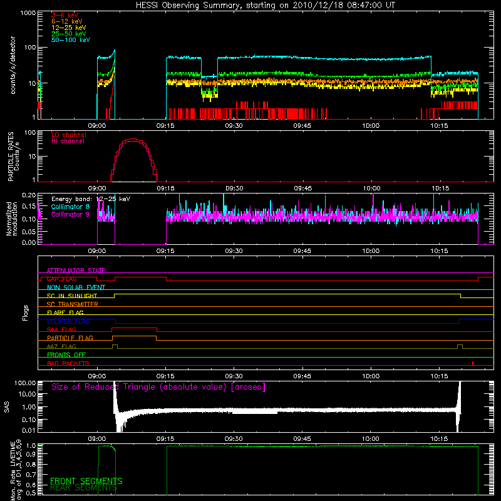Click the blue ECLIPSE_FLAG label
This screenshot has height=501, width=501.
[68, 321]
